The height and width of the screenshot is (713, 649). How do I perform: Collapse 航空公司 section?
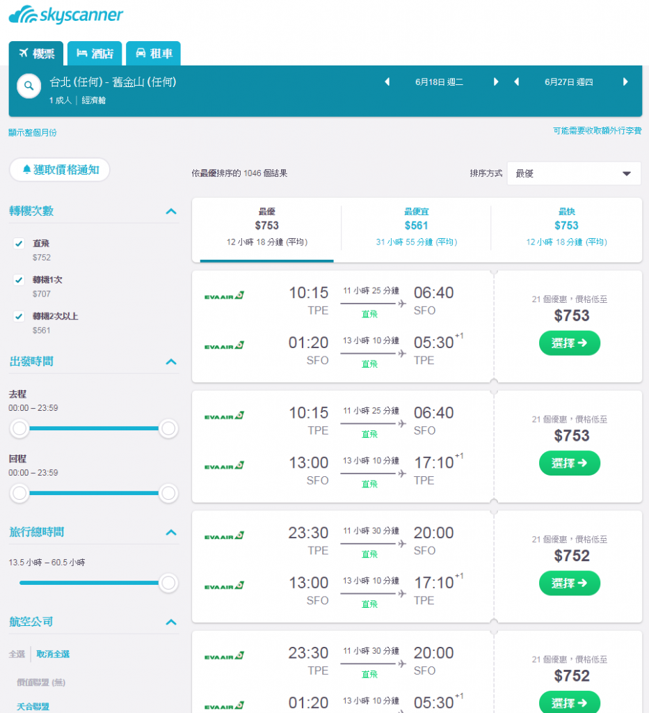pyautogui.click(x=171, y=622)
